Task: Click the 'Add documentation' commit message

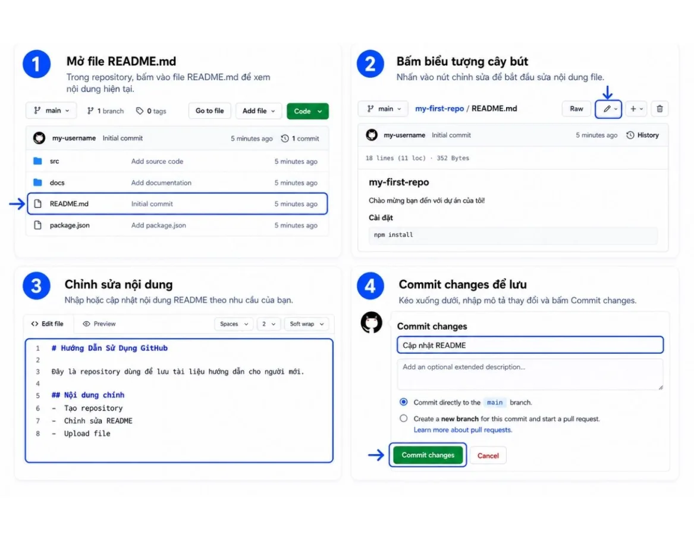Action: click(x=161, y=182)
